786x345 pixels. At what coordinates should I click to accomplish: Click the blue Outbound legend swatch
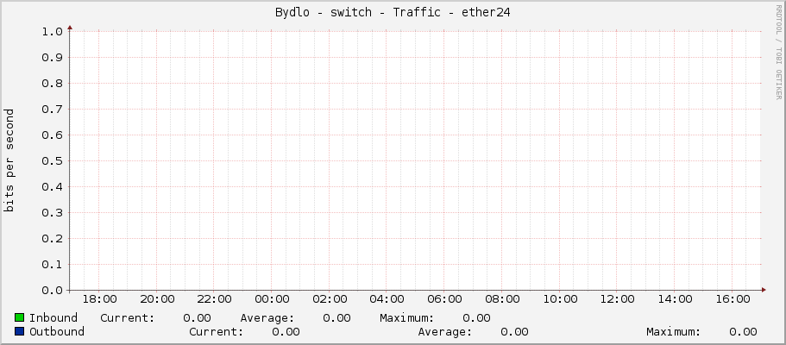[20, 331]
